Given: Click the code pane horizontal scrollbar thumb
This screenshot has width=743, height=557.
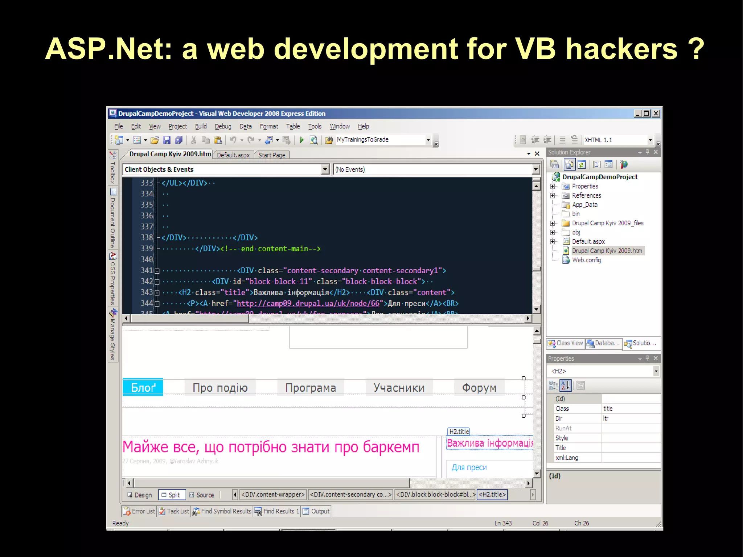Looking at the screenshot, I should pos(190,319).
